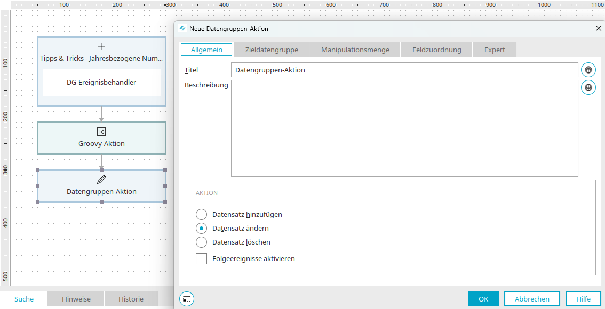This screenshot has width=605, height=309.
Task: Enable Folgeereignisse aktivieren checkbox
Action: tap(202, 258)
